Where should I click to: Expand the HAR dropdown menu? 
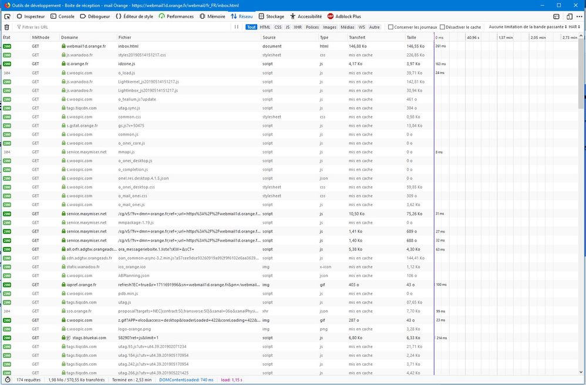tap(575, 27)
